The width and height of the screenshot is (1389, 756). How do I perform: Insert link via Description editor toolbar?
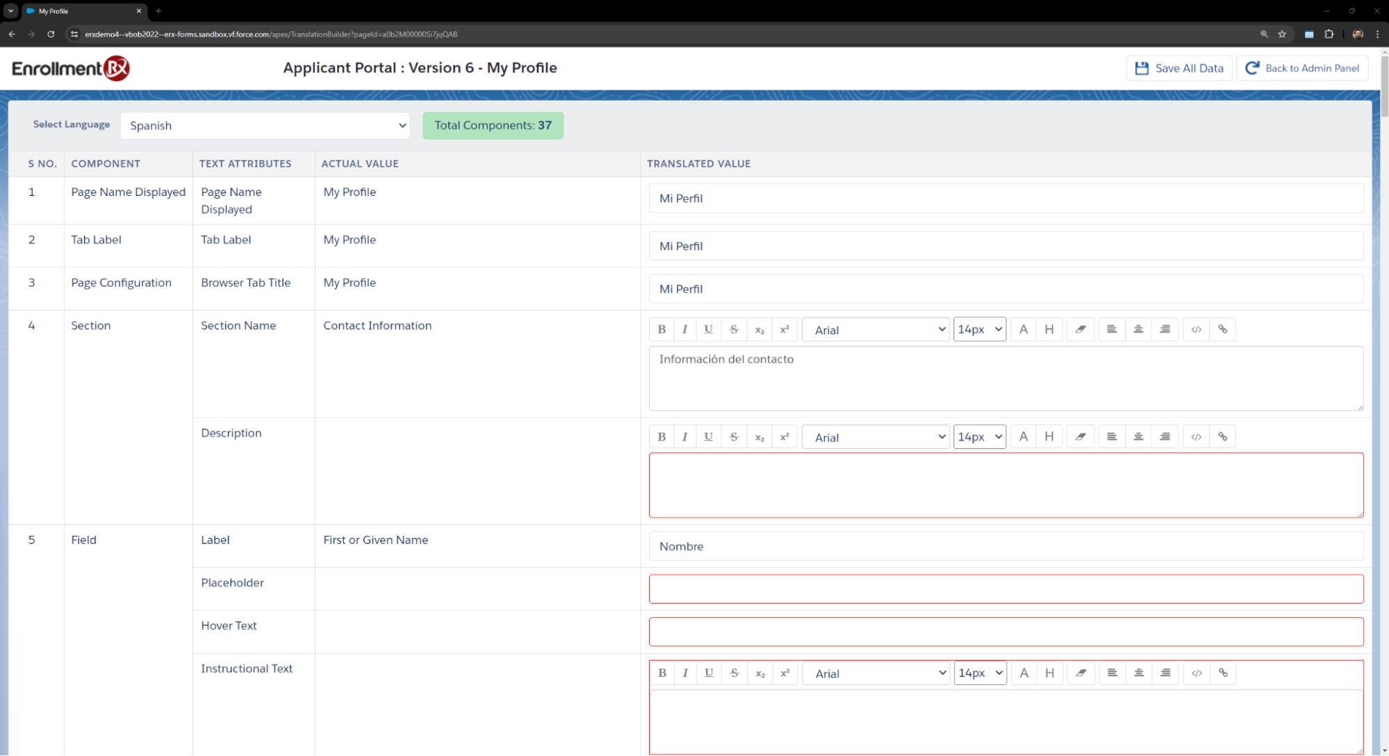coord(1222,437)
